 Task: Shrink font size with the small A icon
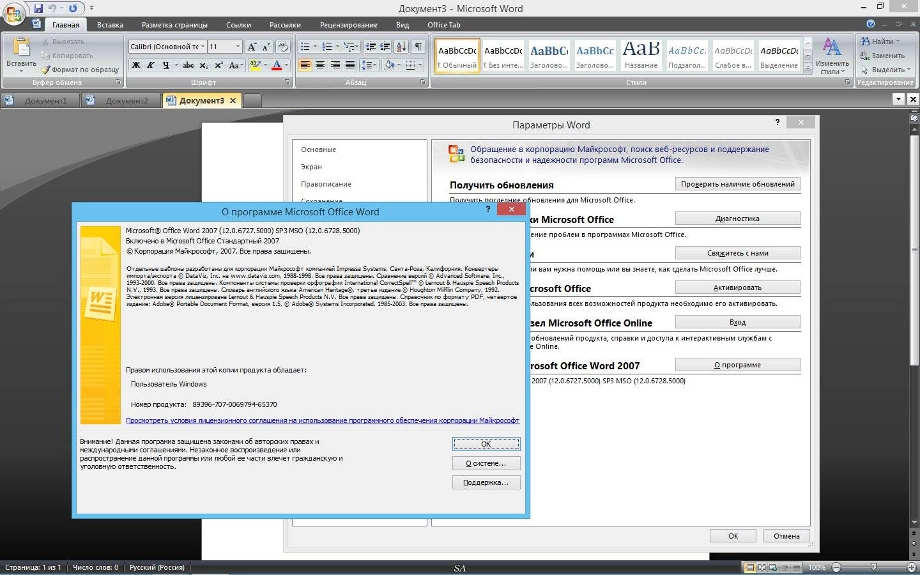266,47
